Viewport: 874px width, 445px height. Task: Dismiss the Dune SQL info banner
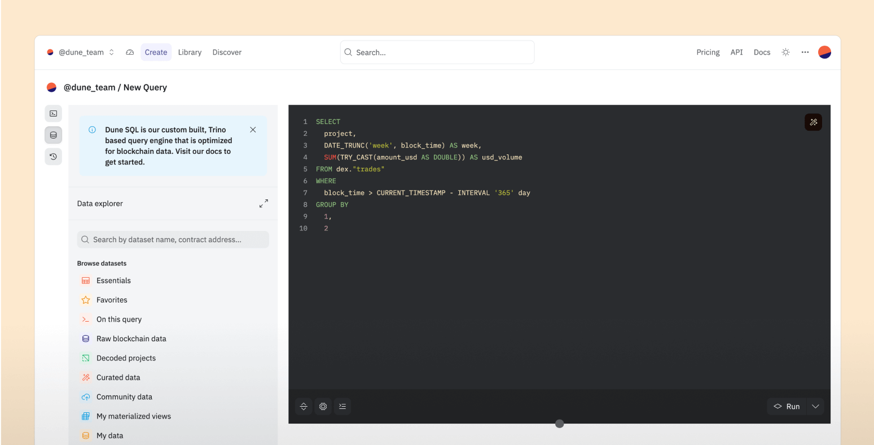(253, 130)
